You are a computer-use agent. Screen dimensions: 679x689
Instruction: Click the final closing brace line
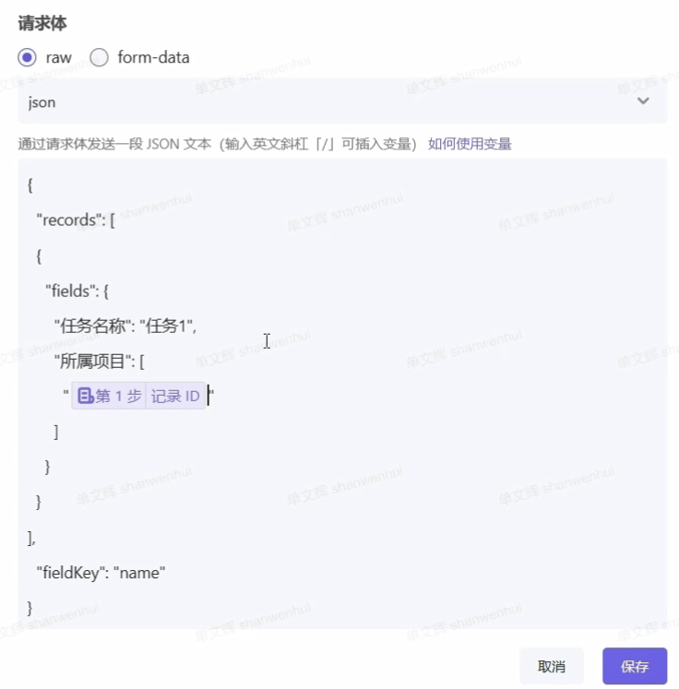pyautogui.click(x=30, y=608)
